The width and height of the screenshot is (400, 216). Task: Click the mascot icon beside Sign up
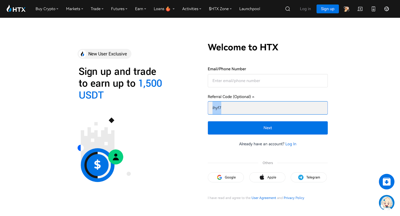346,9
